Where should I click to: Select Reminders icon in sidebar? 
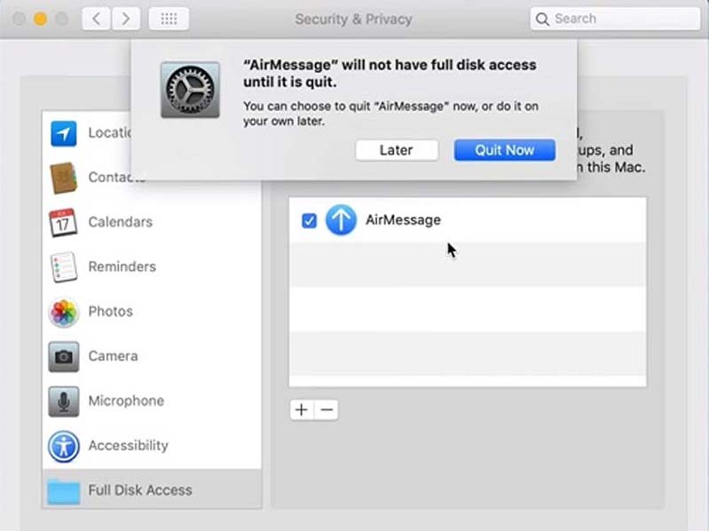coord(64,267)
